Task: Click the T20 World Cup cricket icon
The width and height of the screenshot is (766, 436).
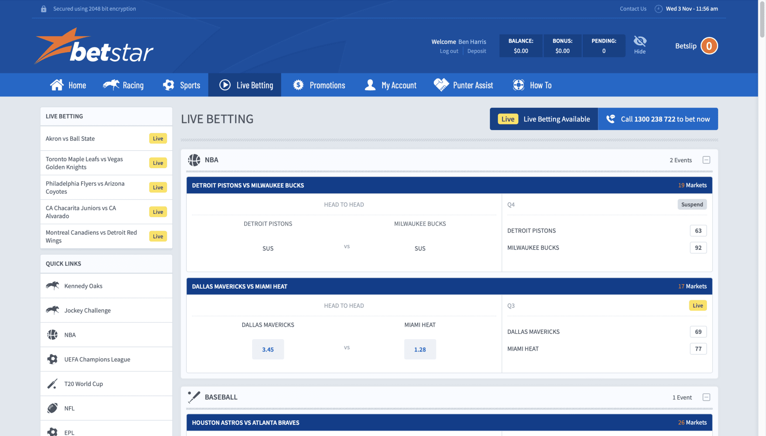Action: [52, 384]
